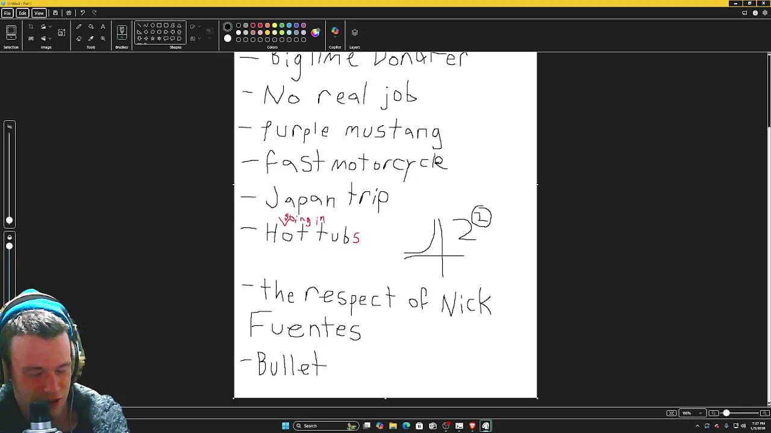This screenshot has width=771, height=433.
Task: Open the View menu
Action: 39,13
